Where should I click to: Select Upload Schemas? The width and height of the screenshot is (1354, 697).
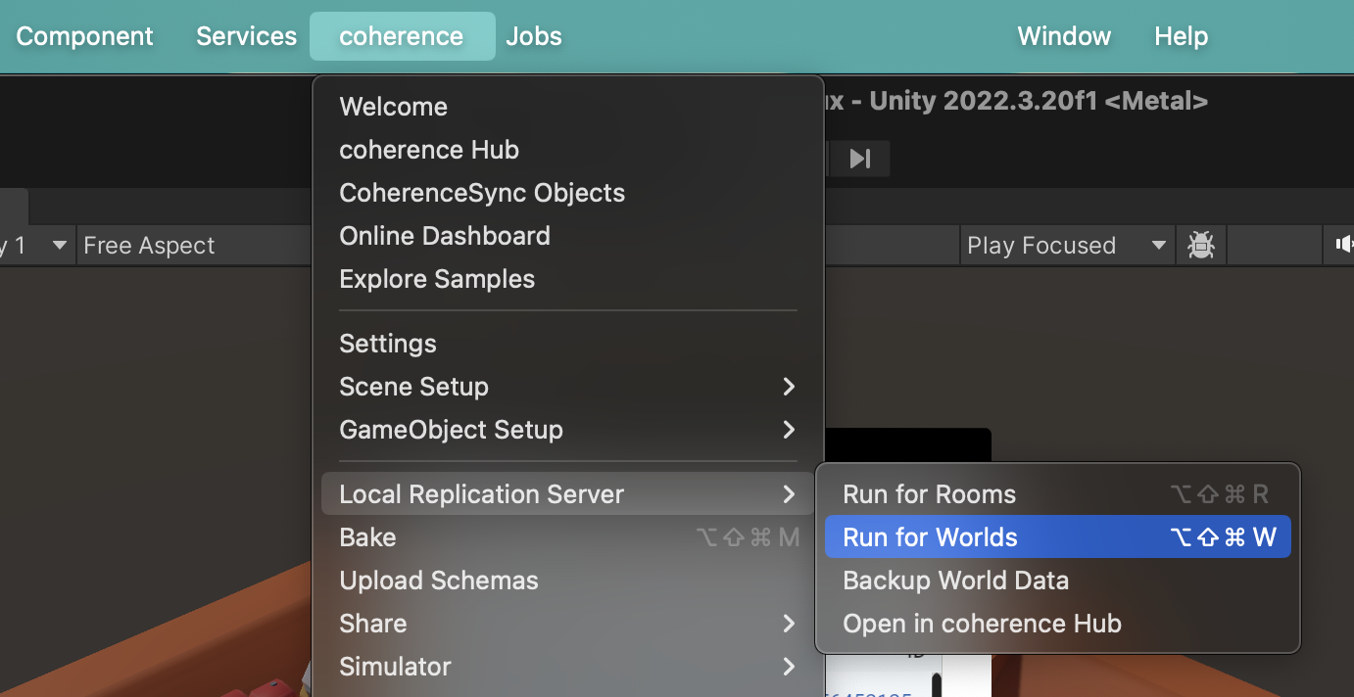click(439, 581)
